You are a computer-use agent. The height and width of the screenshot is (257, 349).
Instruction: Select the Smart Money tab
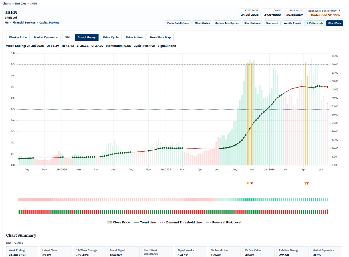tap(87, 37)
